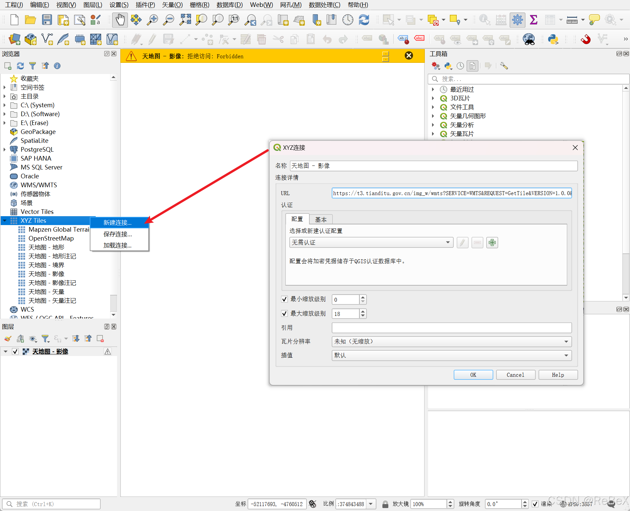Collapse XYZ Tiles tree node

[5, 220]
